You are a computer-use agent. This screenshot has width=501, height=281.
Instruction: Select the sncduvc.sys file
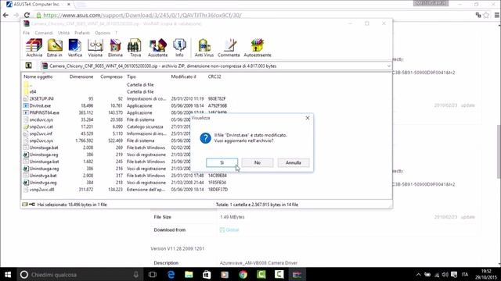pos(41,119)
